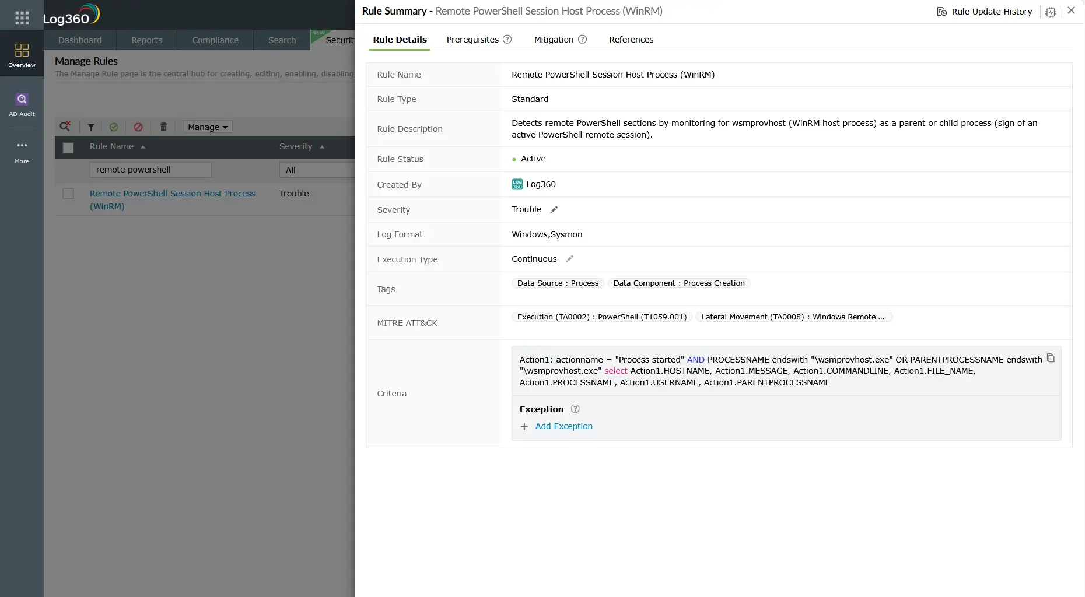1085x597 pixels.
Task: Click the help icon next to Prerequisites
Action: click(x=508, y=40)
